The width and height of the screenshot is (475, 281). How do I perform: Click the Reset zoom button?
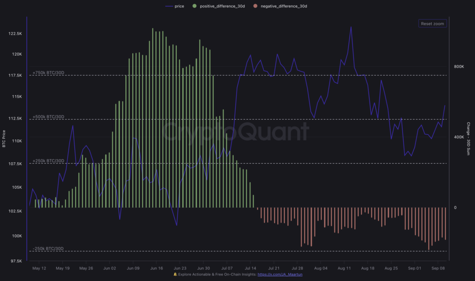(432, 23)
